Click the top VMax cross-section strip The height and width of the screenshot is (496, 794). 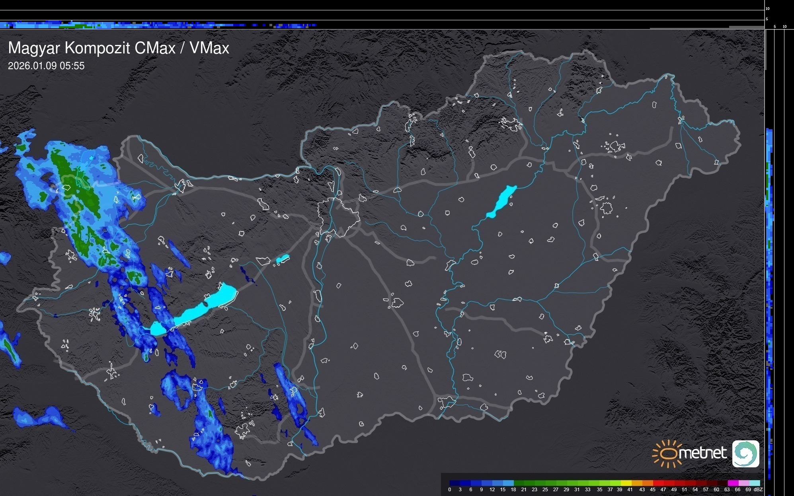[x=159, y=25]
